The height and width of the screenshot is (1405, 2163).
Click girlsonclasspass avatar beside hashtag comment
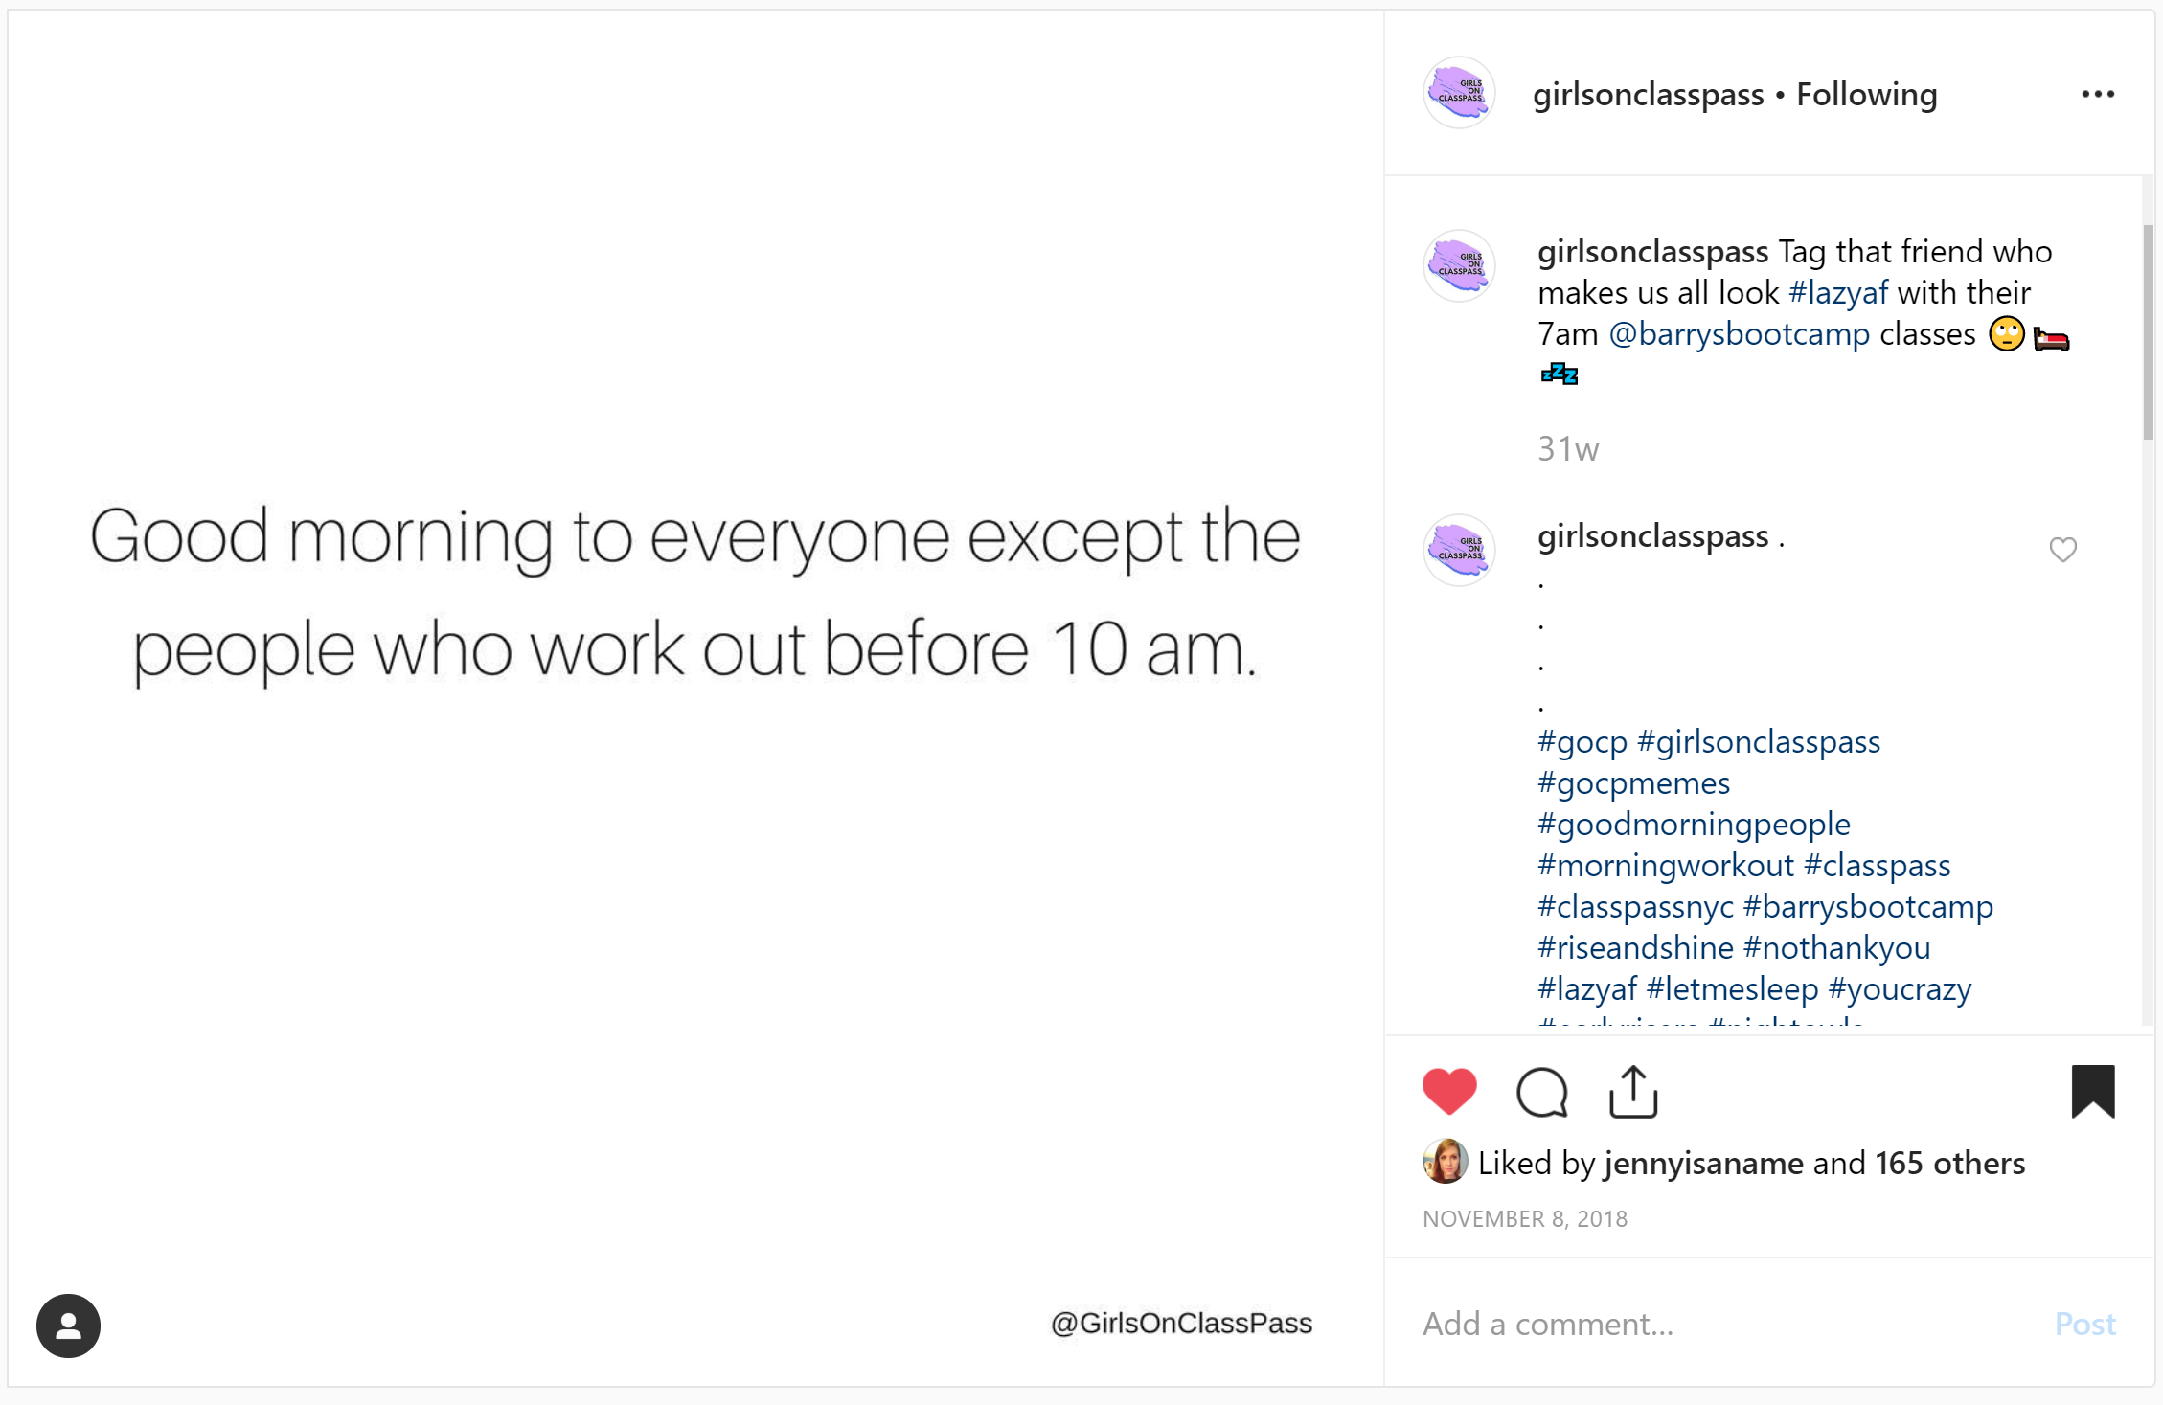[x=1459, y=550]
